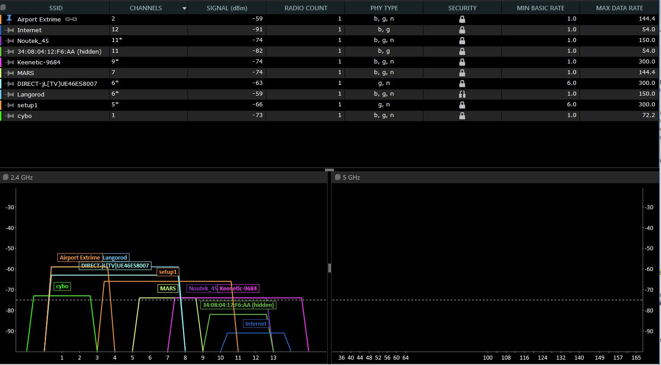Screen dimensions: 661x365
Task: Click the 144.4 max rate for Airport Extrime
Action: (x=647, y=19)
